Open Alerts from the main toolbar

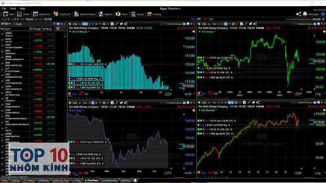[x=121, y=14]
